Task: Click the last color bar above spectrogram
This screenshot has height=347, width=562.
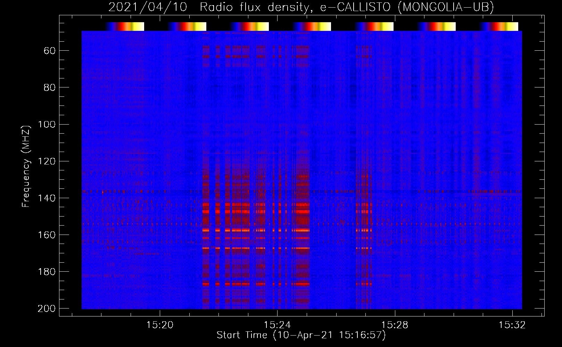Action: tap(499, 26)
